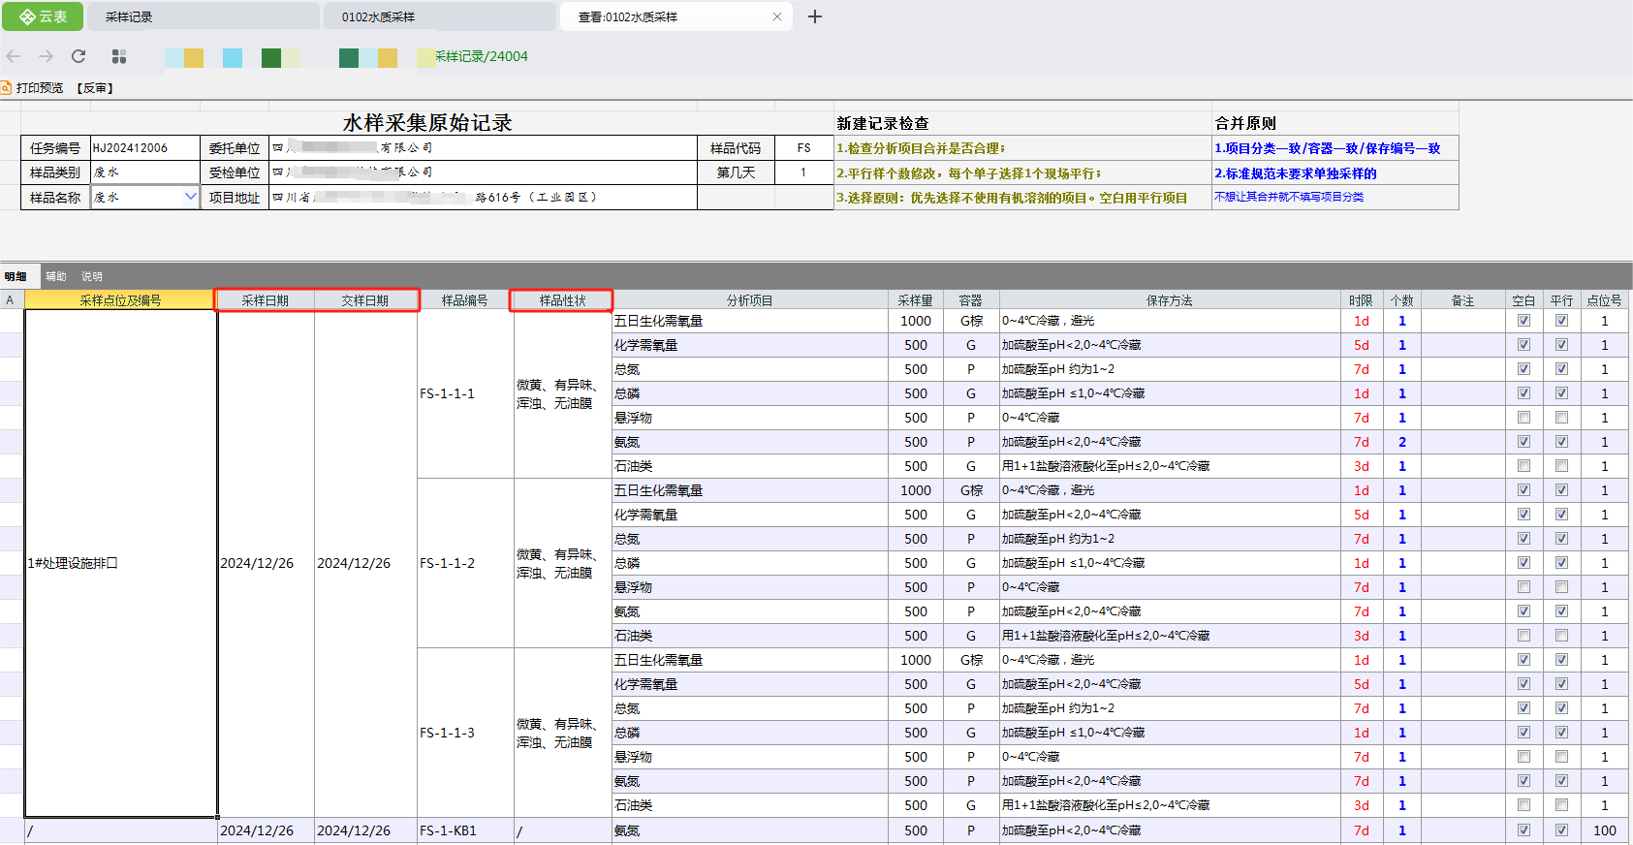Switch to the 说明 sub-tab

[x=92, y=277]
